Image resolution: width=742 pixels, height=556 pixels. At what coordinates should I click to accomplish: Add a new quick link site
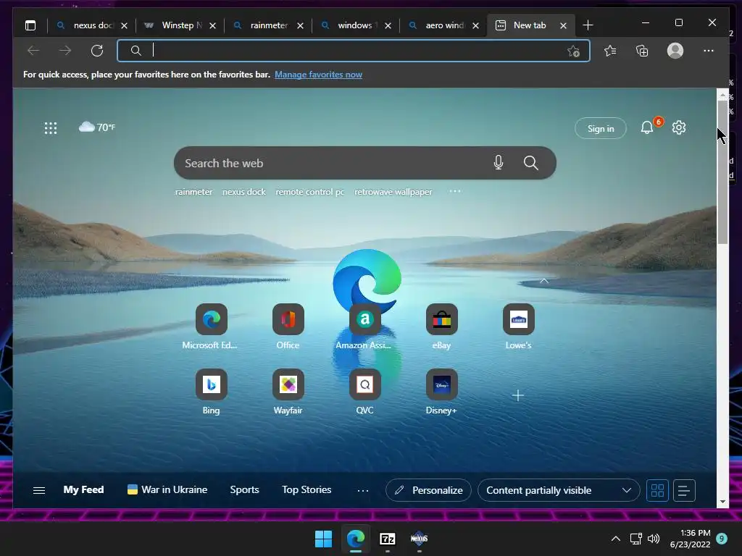518,395
